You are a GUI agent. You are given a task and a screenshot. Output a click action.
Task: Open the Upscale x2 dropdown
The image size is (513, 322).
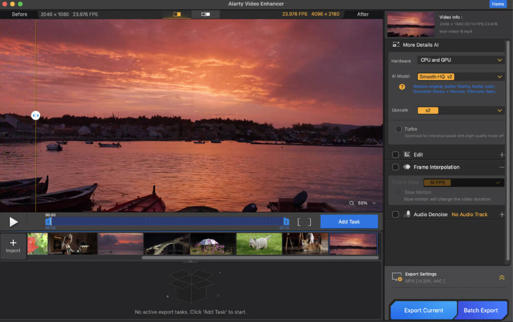tap(460, 110)
